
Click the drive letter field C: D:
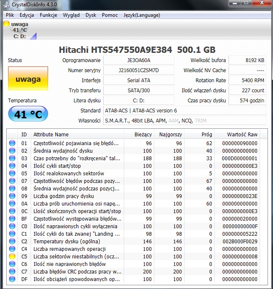point(139,100)
